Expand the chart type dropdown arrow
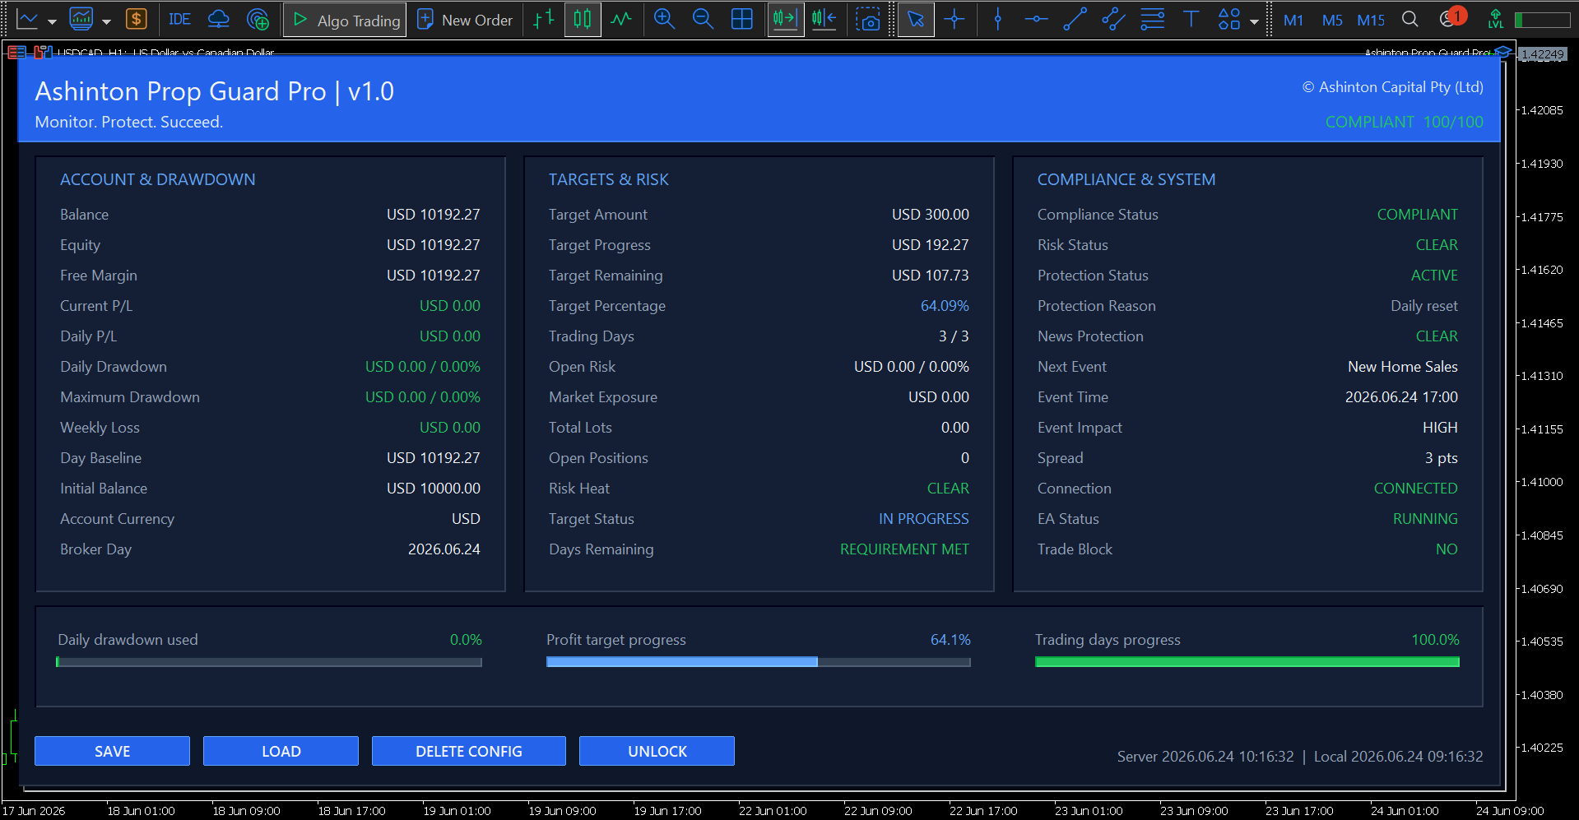 pyautogui.click(x=52, y=21)
